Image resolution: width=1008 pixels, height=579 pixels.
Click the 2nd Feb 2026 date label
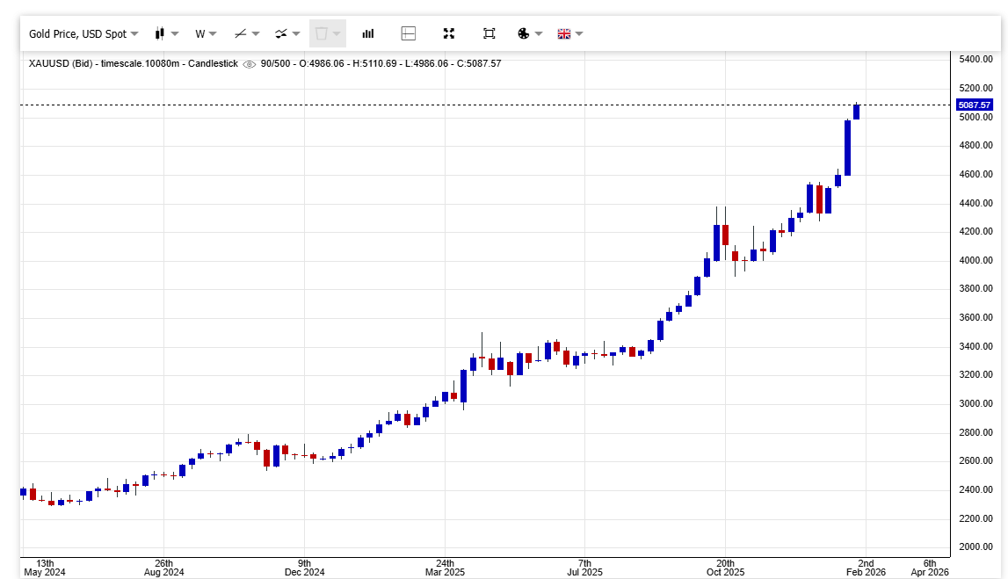point(866,568)
